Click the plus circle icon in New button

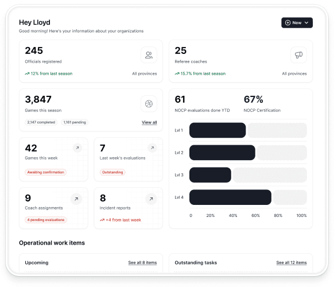288,22
